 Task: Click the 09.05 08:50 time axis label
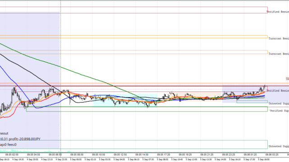click(77, 155)
